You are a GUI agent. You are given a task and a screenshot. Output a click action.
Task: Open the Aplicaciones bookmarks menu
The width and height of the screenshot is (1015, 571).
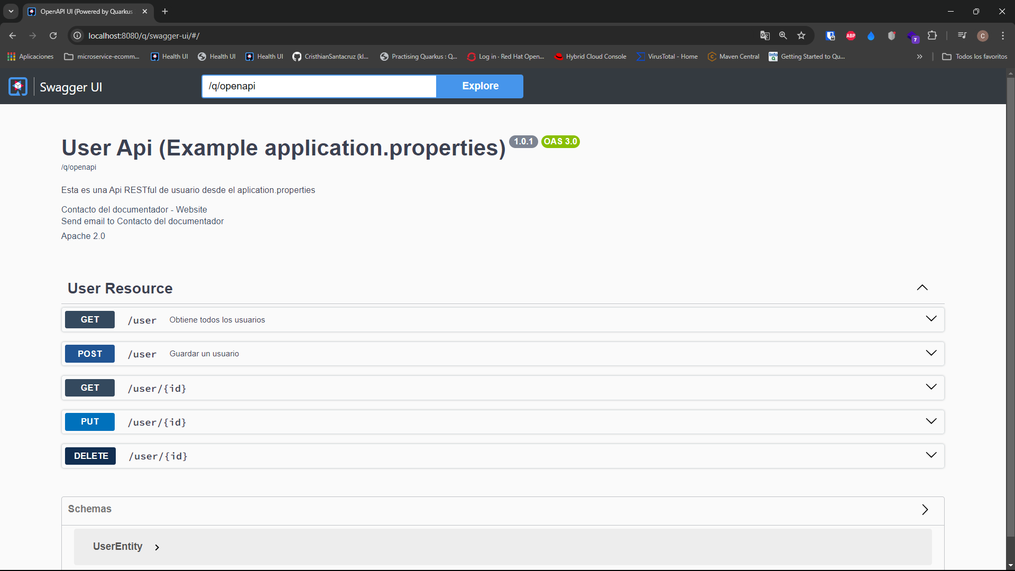pyautogui.click(x=30, y=57)
